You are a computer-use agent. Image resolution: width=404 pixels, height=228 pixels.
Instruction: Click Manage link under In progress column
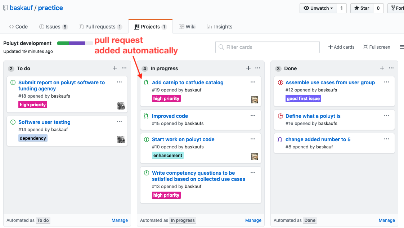click(x=253, y=220)
